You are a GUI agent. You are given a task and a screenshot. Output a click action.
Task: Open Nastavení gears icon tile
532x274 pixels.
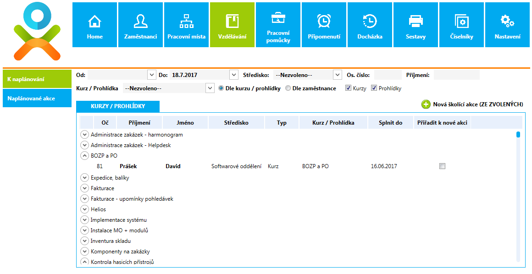[507, 25]
